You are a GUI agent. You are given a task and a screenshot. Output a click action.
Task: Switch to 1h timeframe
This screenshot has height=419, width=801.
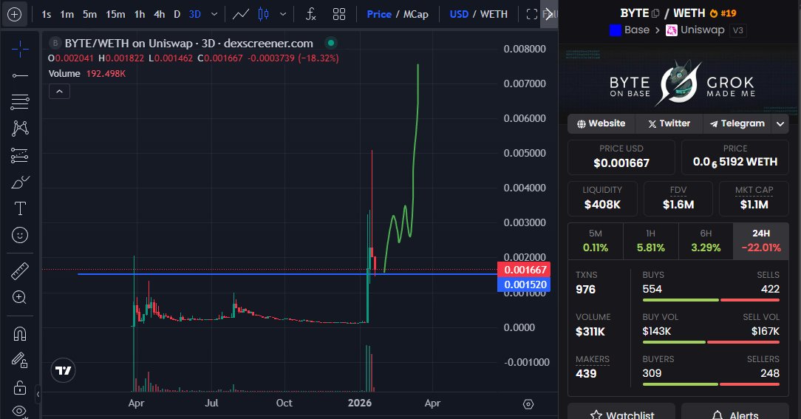[x=140, y=14]
